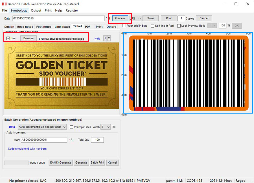Switch to the Print tab

(99, 27)
